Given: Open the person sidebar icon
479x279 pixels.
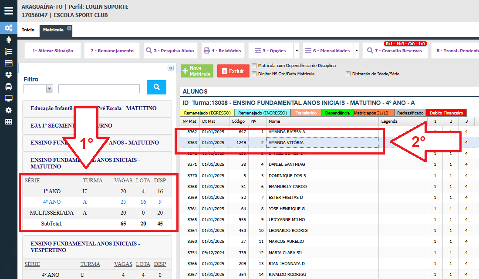Looking at the screenshot, I should tap(9, 40).
